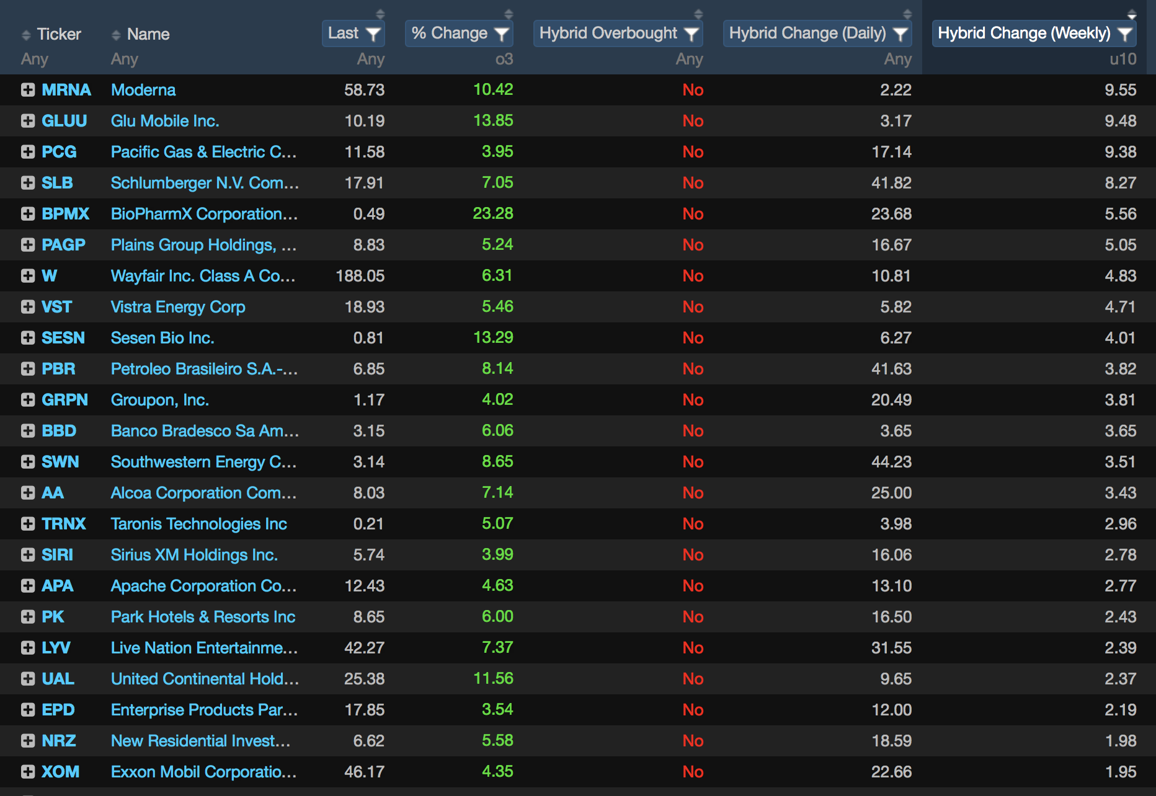Screen dimensions: 1156x796
Task: Click the Hybrid Overbought filter value Any
Action: 690,60
